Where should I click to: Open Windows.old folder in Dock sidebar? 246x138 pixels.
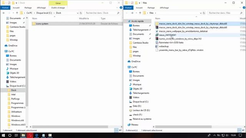tap(17, 120)
